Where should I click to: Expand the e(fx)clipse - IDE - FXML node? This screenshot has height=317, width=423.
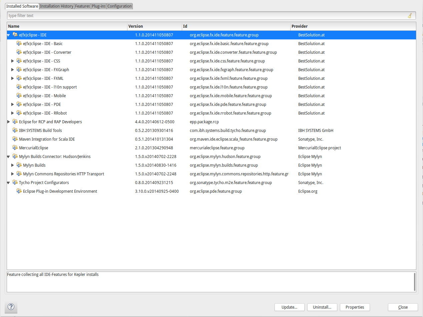pos(13,78)
